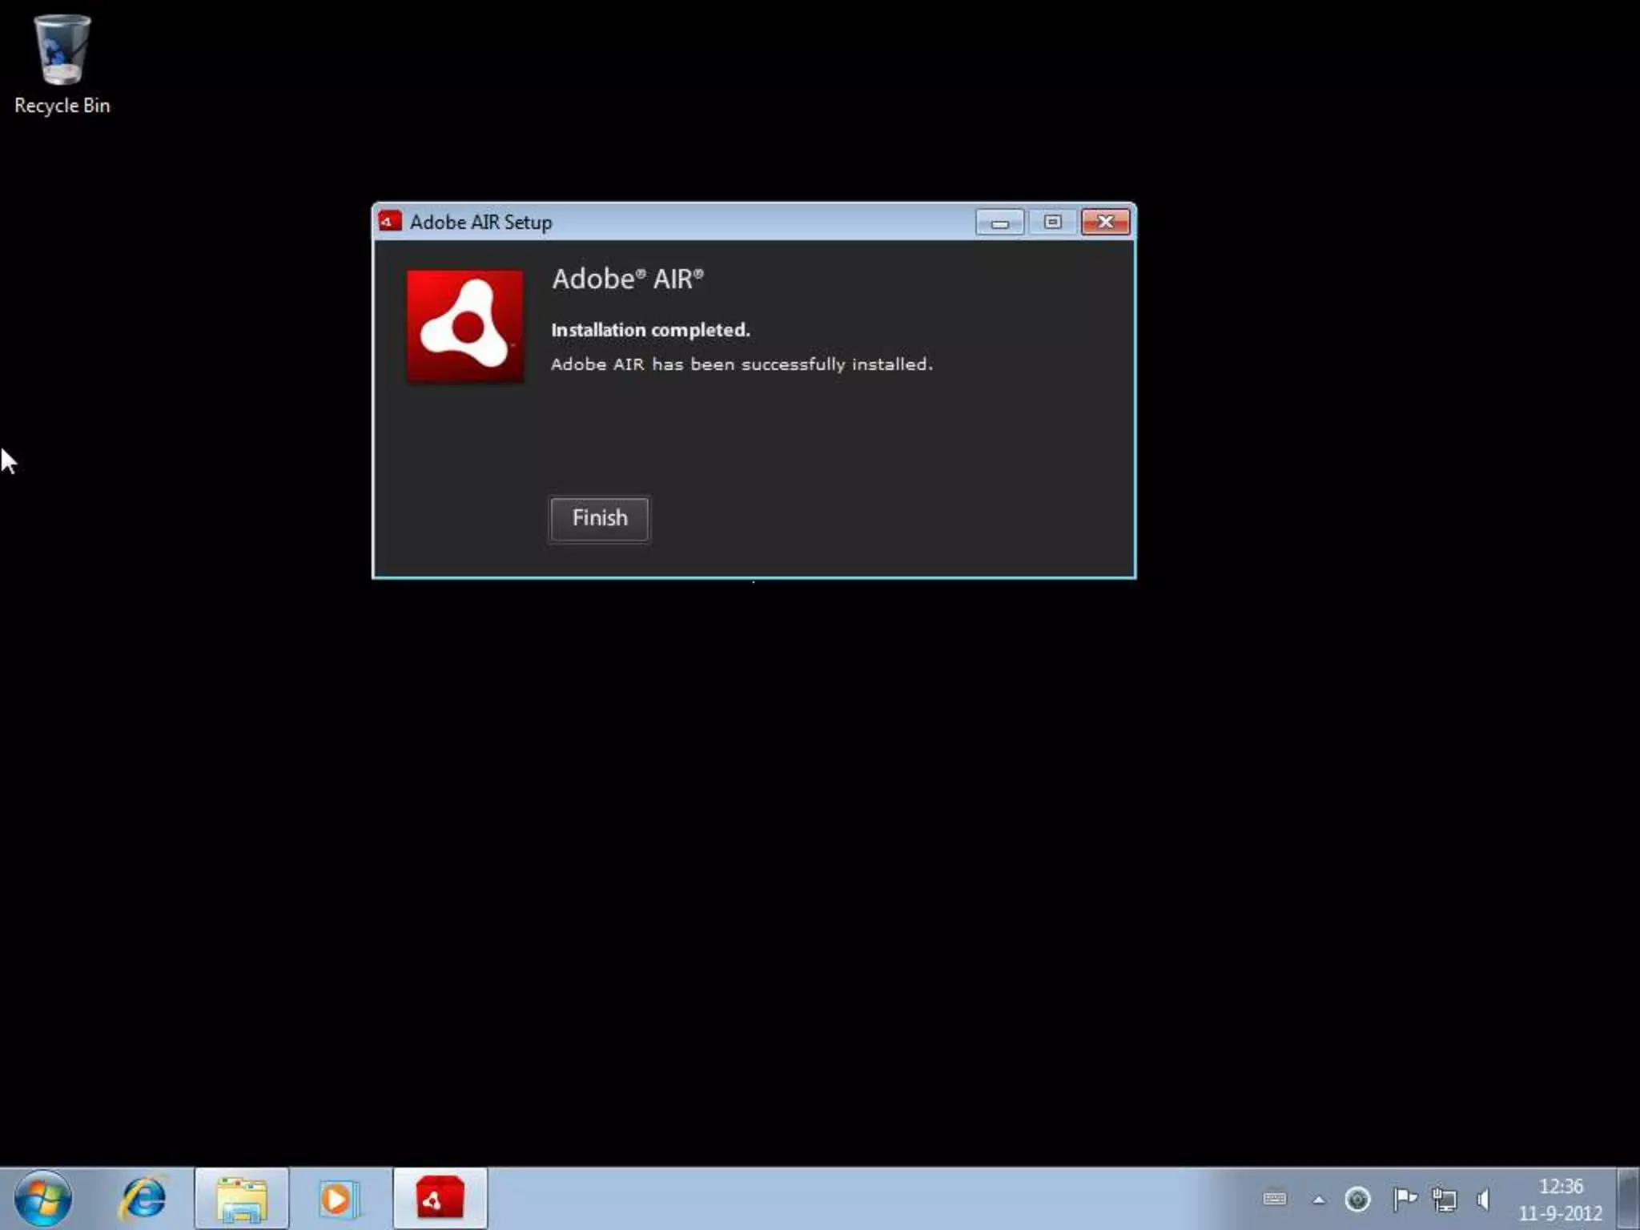Open the Windows Start menu
Image resolution: width=1640 pixels, height=1230 pixels.
coord(42,1199)
